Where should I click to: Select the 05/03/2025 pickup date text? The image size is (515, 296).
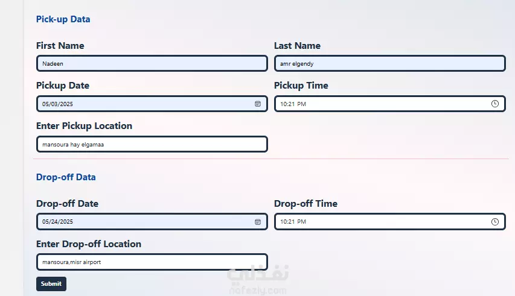pyautogui.click(x=57, y=104)
